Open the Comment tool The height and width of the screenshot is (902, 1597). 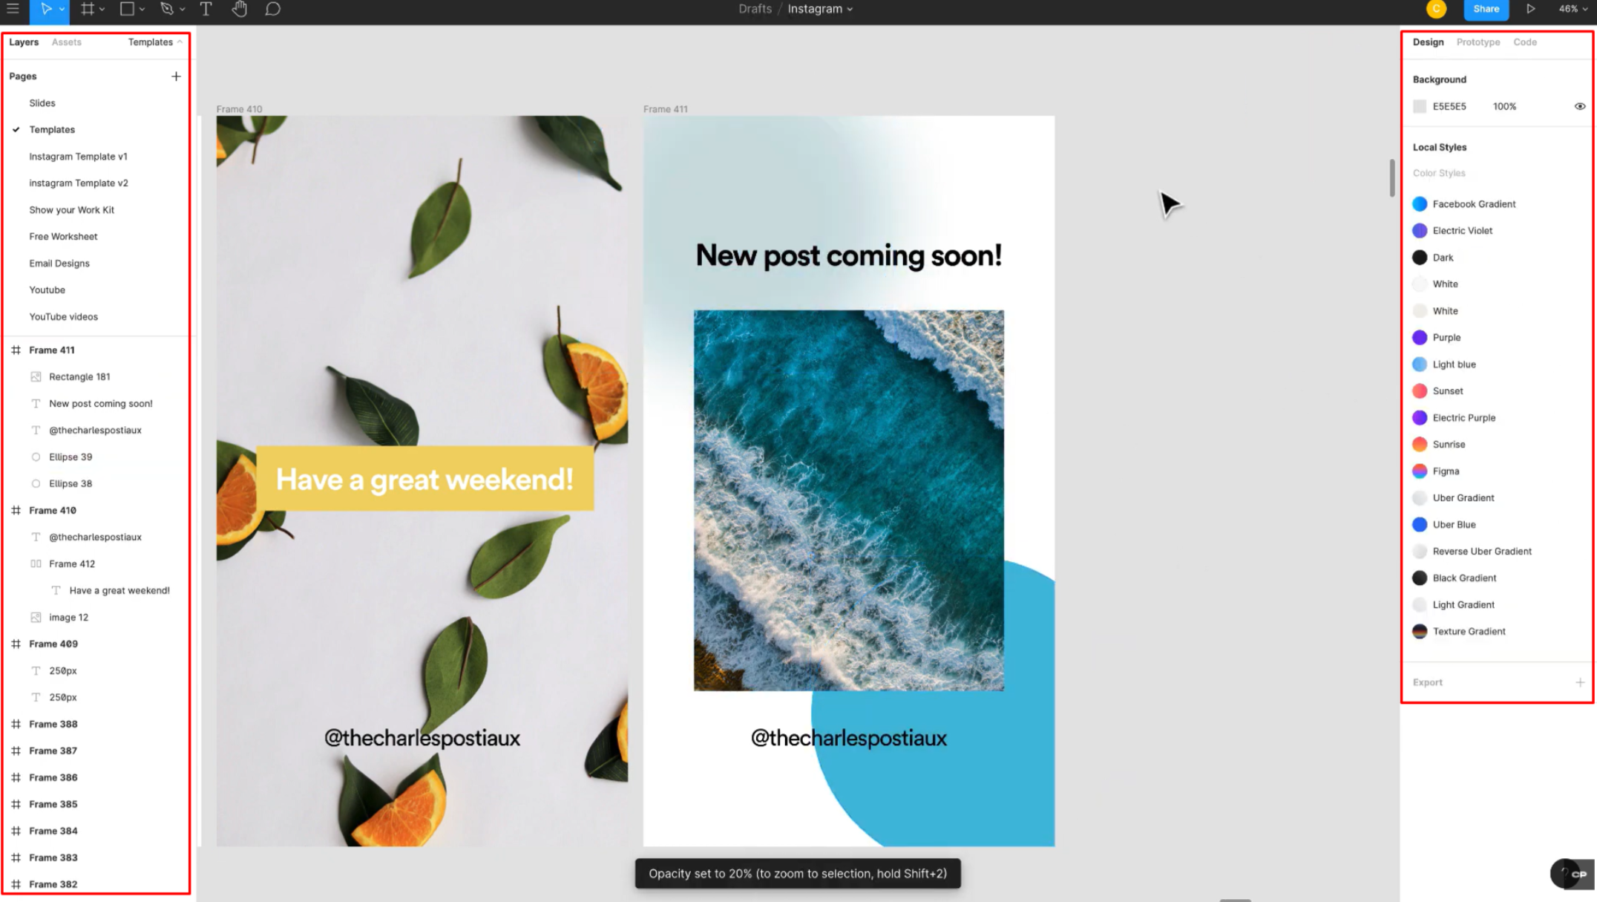click(273, 9)
